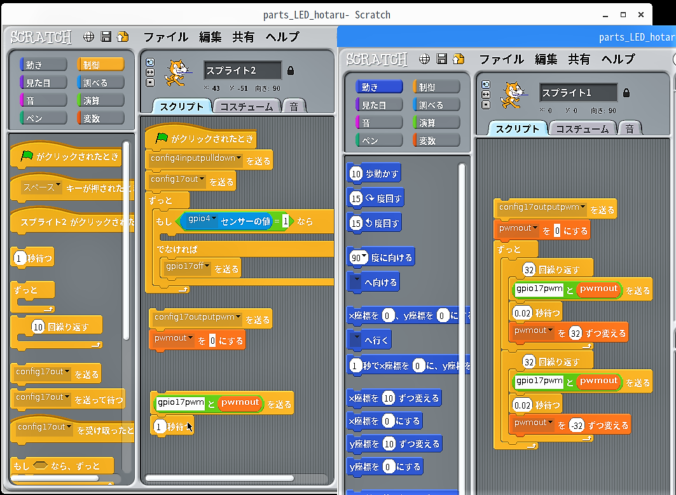Click green flag hat block in palette
Screen dimensions: 676x495
[66, 156]
